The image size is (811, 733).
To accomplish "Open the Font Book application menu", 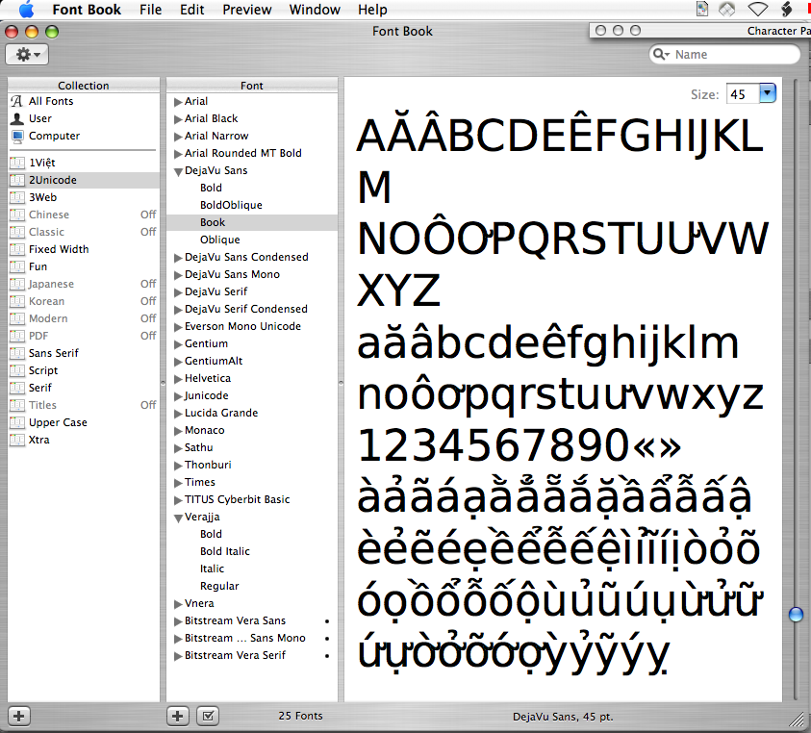I will [87, 10].
